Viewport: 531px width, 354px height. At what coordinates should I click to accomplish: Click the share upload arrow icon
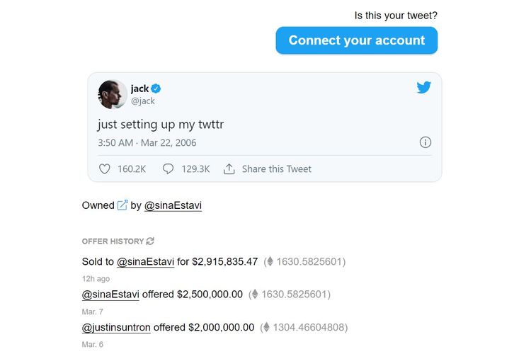coord(229,169)
